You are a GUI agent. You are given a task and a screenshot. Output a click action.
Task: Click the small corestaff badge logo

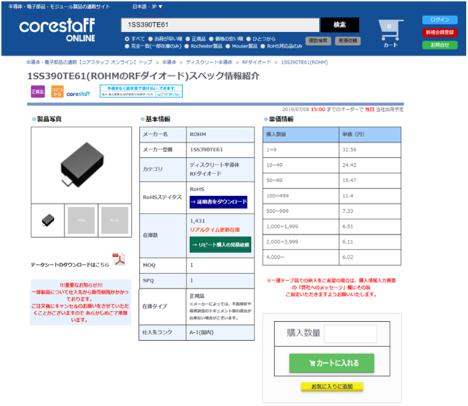pyautogui.click(x=78, y=94)
